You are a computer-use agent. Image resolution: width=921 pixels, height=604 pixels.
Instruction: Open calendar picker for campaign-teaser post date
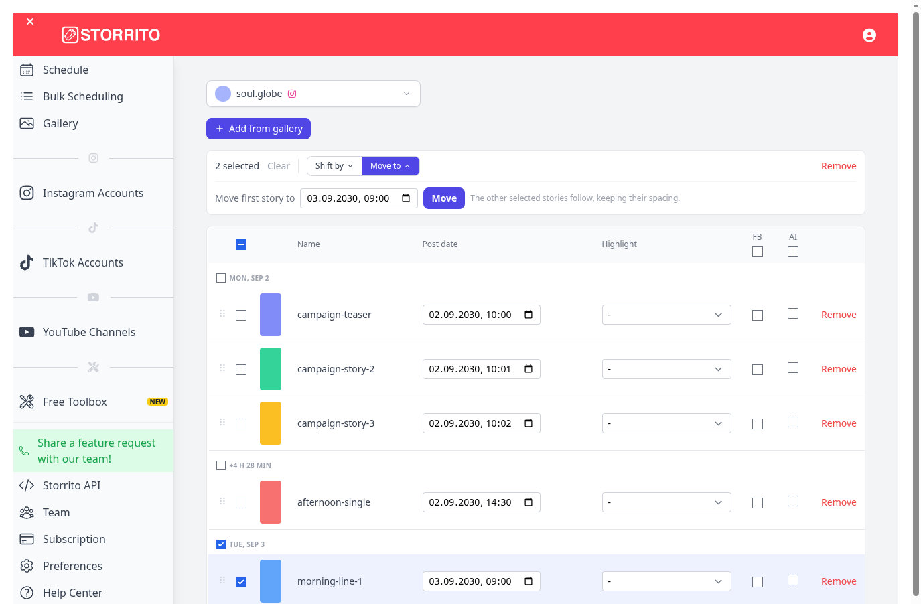click(x=528, y=315)
